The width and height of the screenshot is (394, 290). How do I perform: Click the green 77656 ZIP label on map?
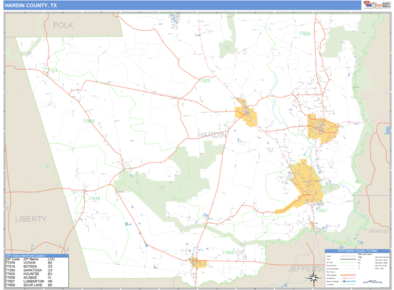304,33
